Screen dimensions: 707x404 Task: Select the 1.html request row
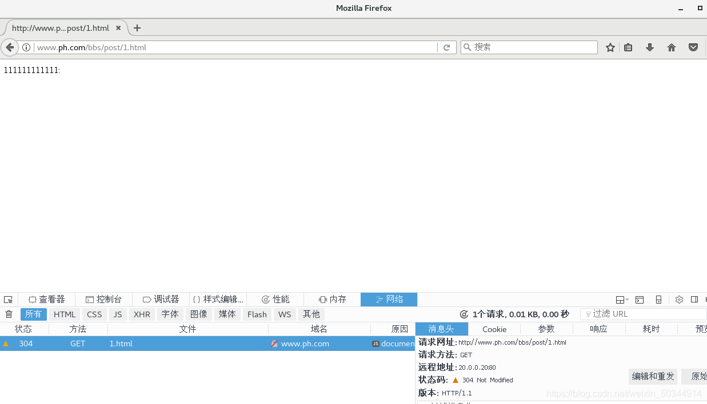coord(207,344)
